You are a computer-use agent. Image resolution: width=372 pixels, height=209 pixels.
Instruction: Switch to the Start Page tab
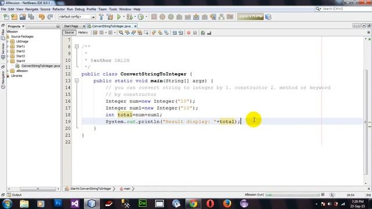tap(71, 26)
